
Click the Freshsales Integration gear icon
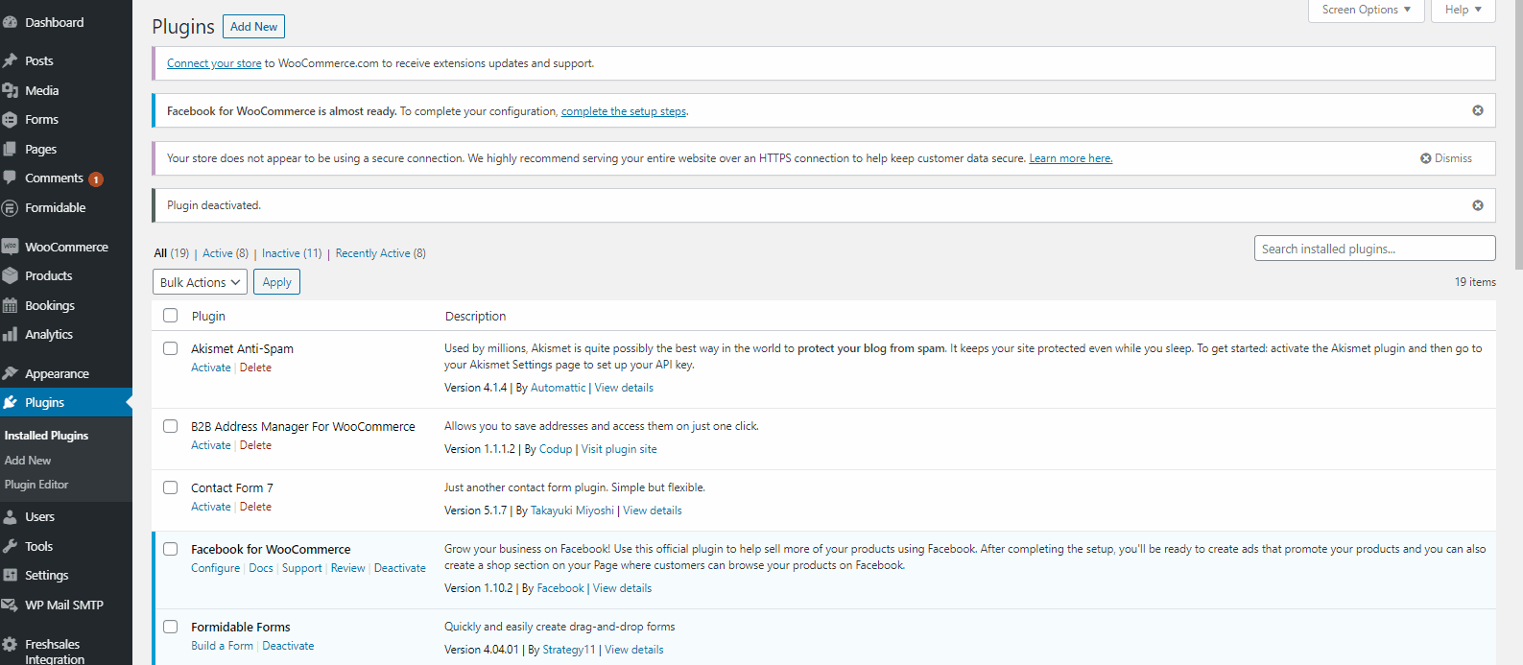point(11,645)
